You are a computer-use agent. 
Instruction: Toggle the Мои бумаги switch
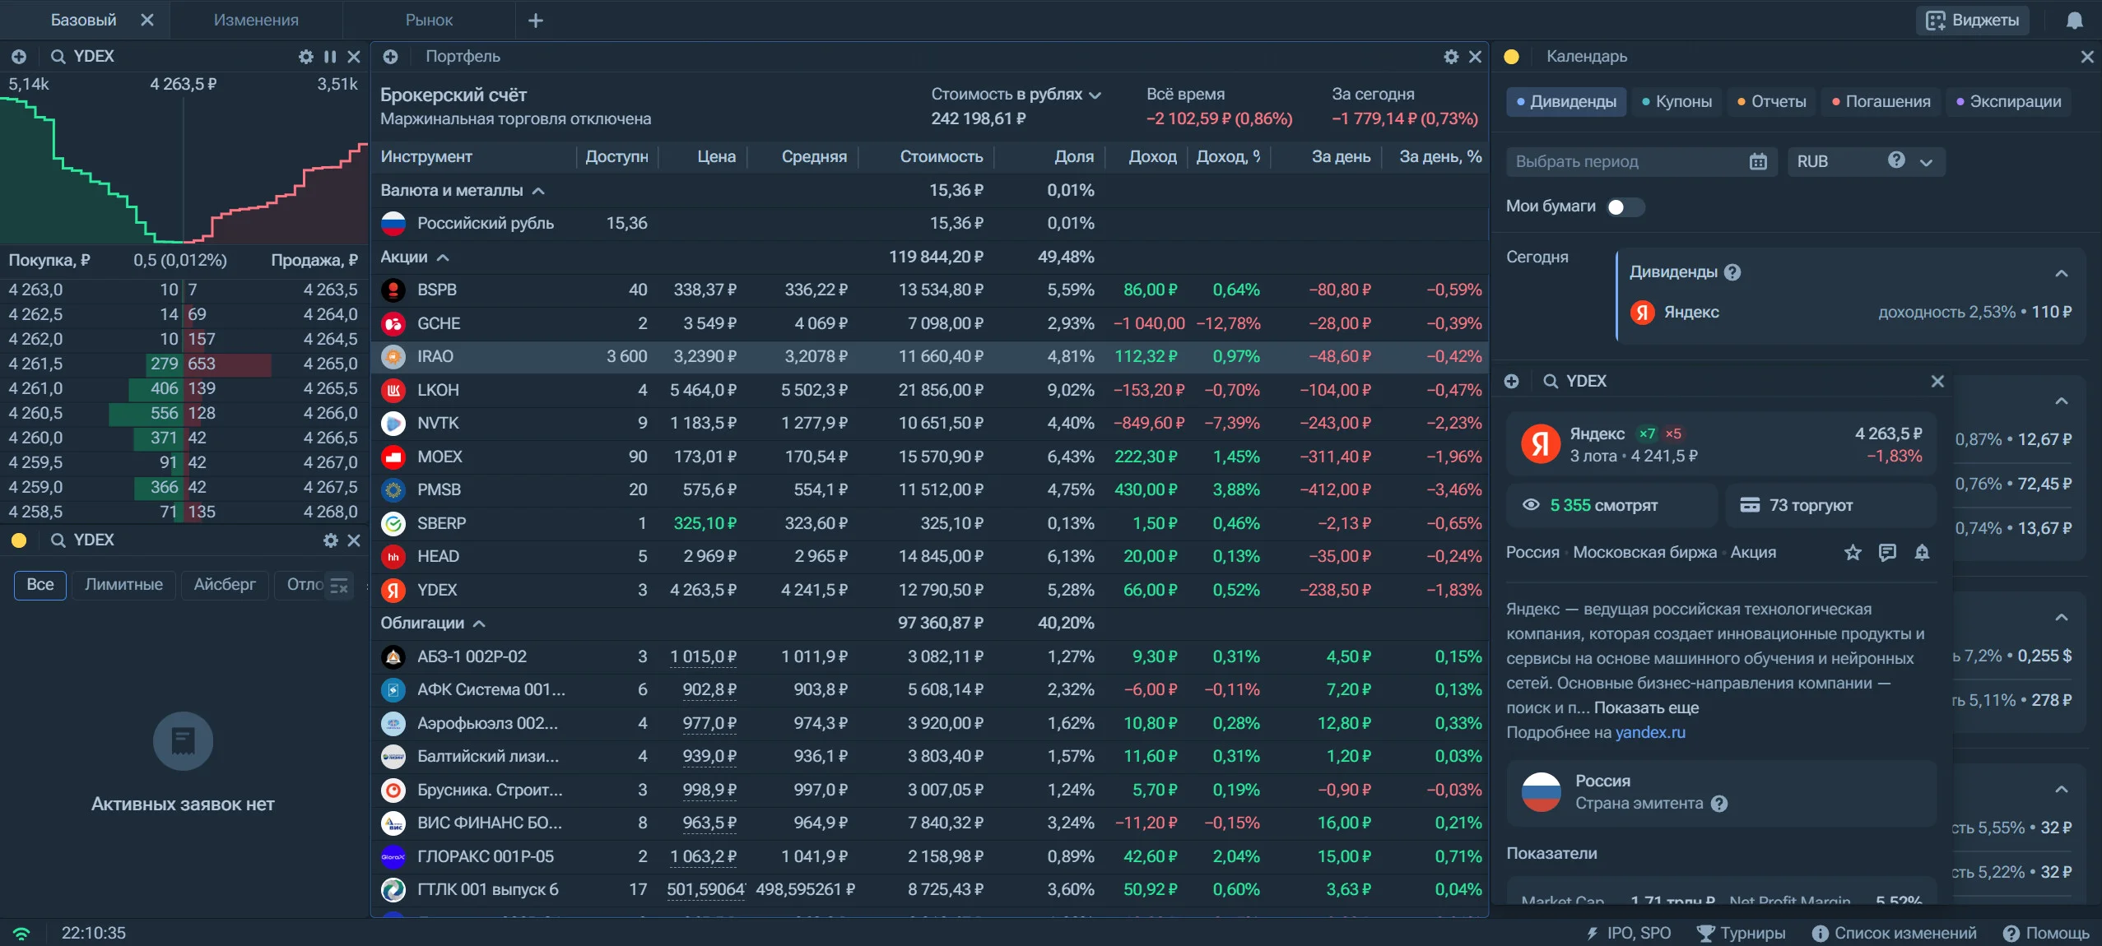tap(1625, 207)
